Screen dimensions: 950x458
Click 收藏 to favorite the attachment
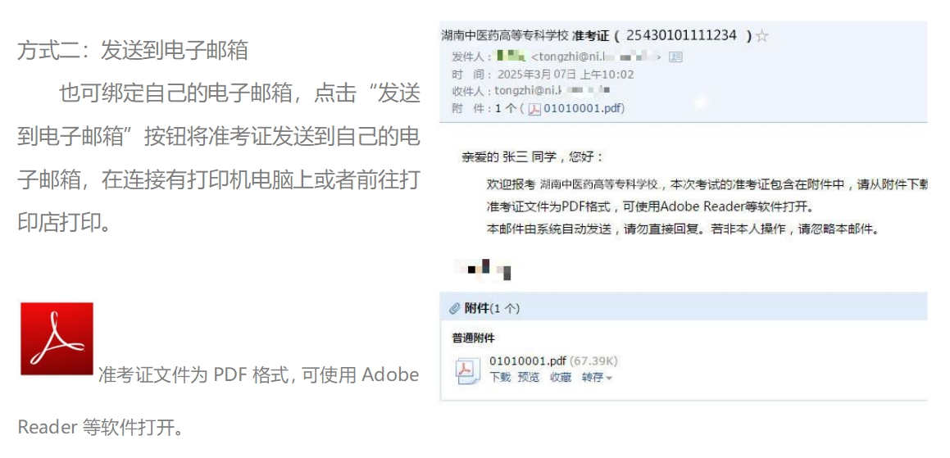561,378
